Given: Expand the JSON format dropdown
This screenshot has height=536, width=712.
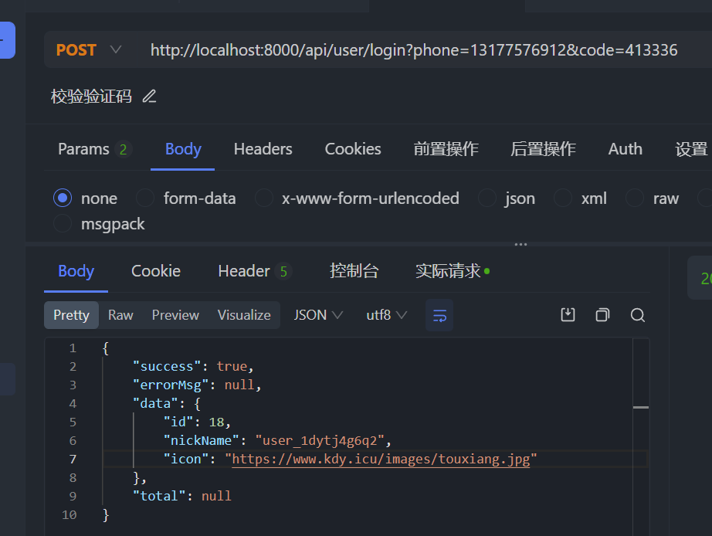Looking at the screenshot, I should tap(319, 315).
